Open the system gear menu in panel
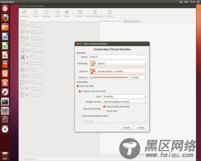201x161 pixels. pyautogui.click(x=198, y=2)
